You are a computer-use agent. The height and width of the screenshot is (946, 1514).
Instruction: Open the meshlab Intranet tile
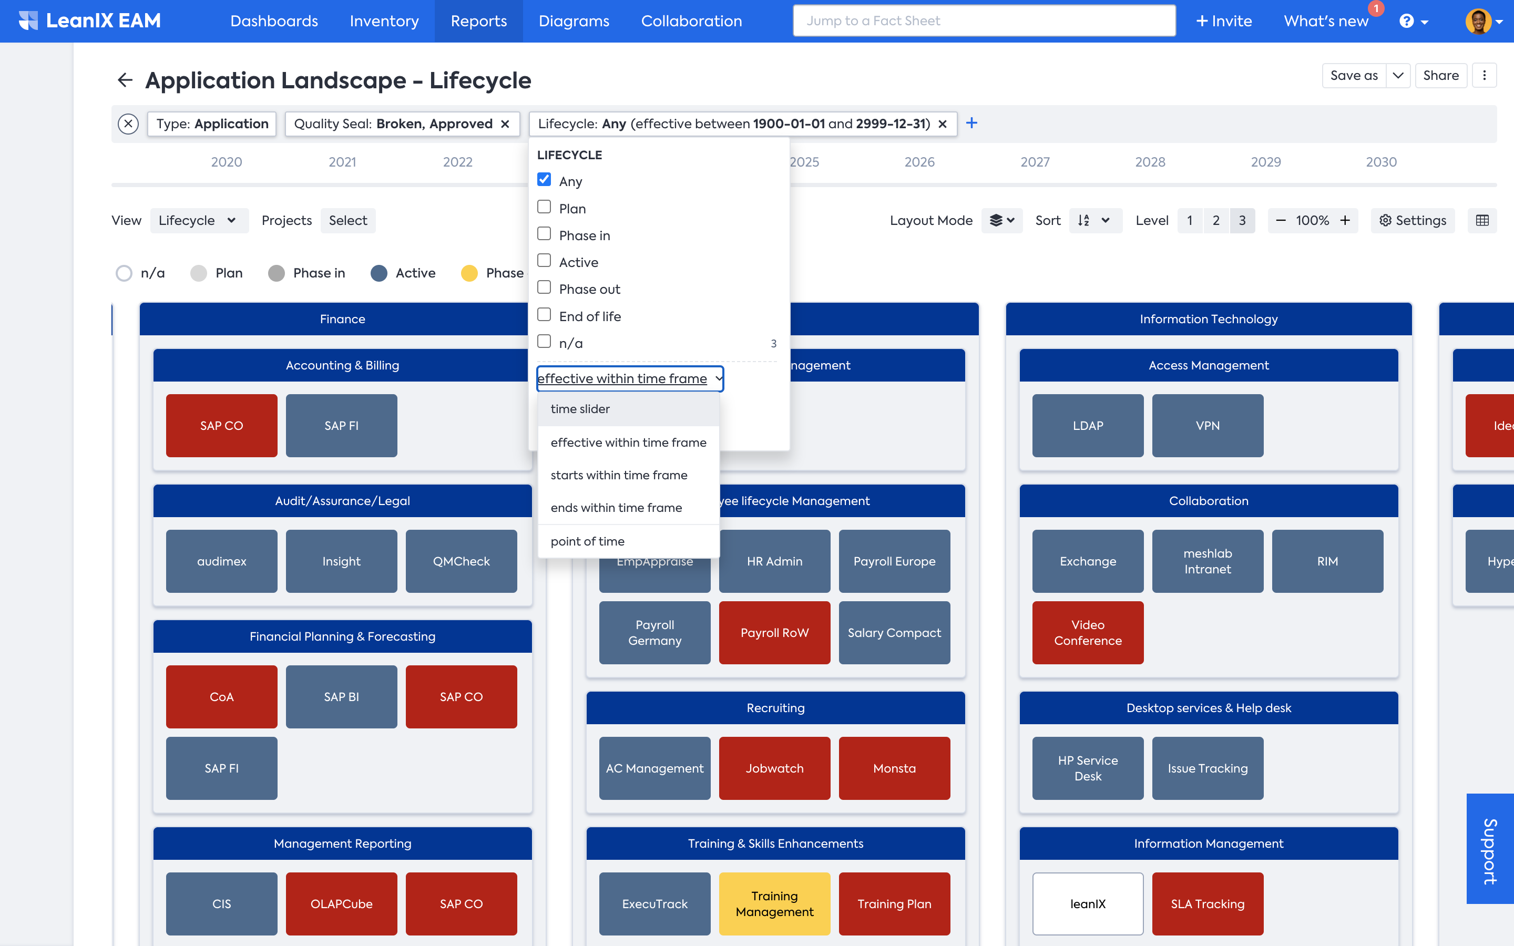tap(1208, 561)
